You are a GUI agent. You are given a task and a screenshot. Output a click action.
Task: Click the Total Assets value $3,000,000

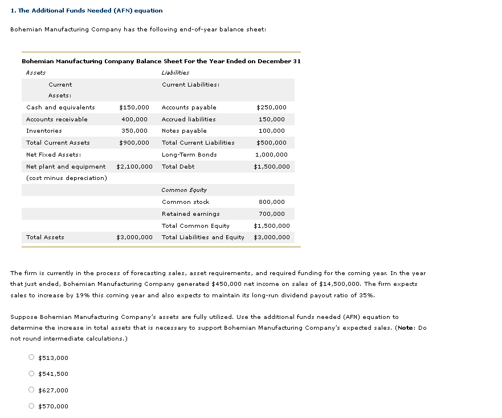[136, 237]
